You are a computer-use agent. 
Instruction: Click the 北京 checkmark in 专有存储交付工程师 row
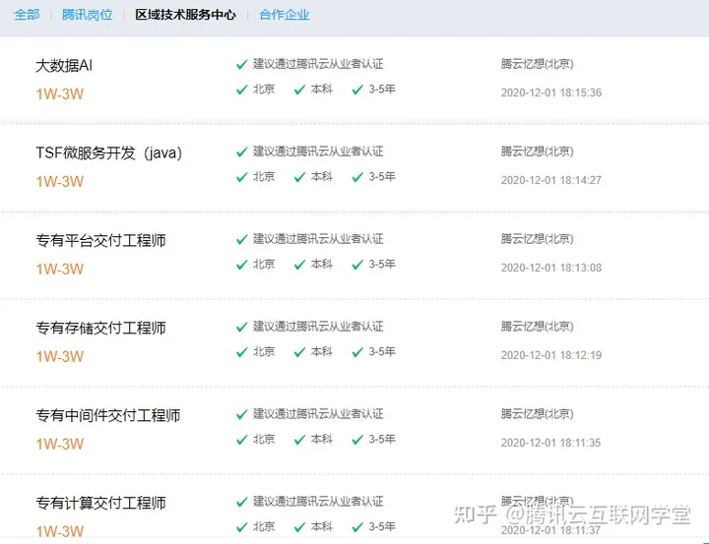(x=242, y=352)
